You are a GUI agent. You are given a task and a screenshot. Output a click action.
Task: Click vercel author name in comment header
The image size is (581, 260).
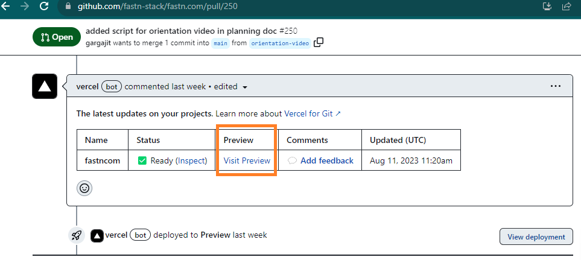[x=87, y=87]
